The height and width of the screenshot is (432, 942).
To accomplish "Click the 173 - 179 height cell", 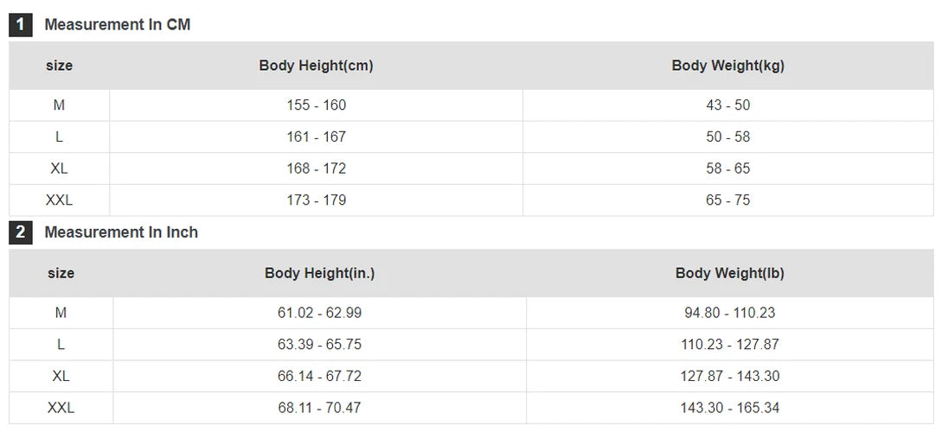I will 316,200.
